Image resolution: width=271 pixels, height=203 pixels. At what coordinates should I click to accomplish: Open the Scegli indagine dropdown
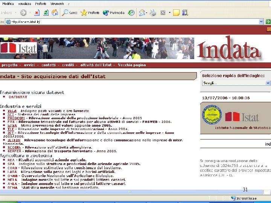pos(236,83)
